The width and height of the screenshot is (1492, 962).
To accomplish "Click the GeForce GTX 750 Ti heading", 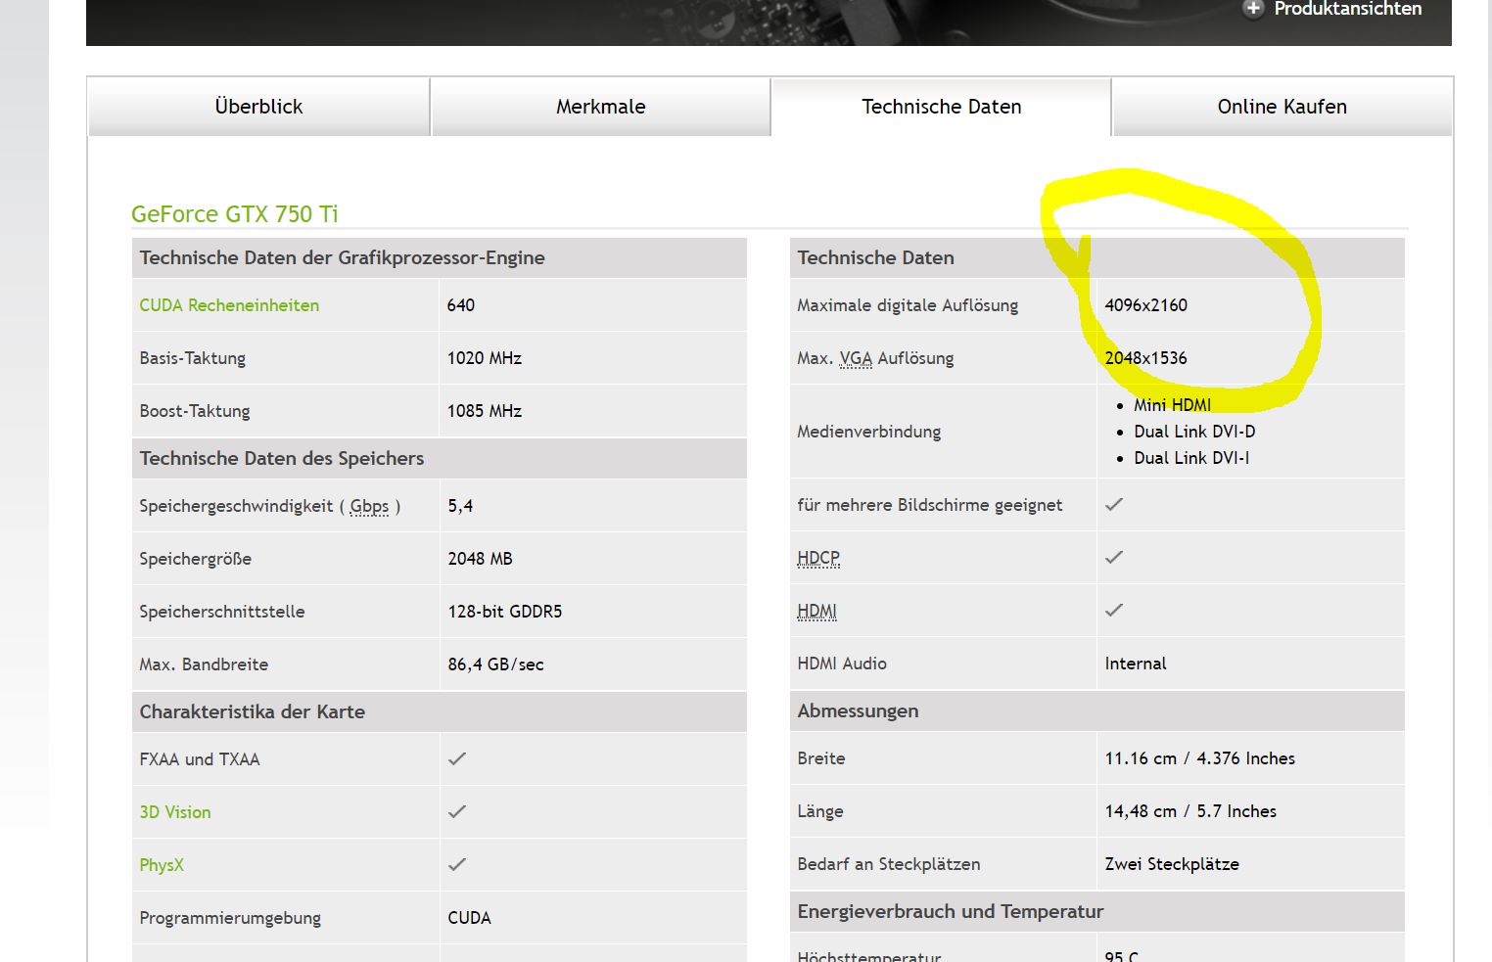I will [235, 214].
